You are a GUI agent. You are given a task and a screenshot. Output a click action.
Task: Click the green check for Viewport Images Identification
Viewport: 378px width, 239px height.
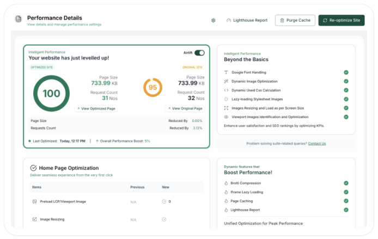pos(346,117)
